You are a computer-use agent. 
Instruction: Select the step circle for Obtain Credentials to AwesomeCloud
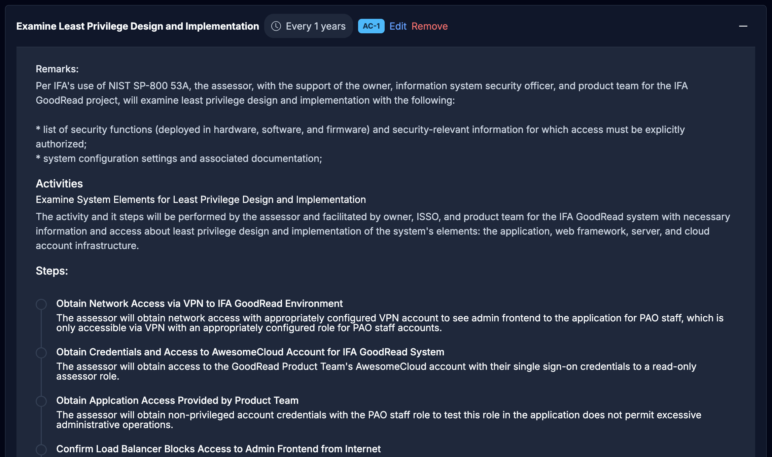(x=41, y=353)
